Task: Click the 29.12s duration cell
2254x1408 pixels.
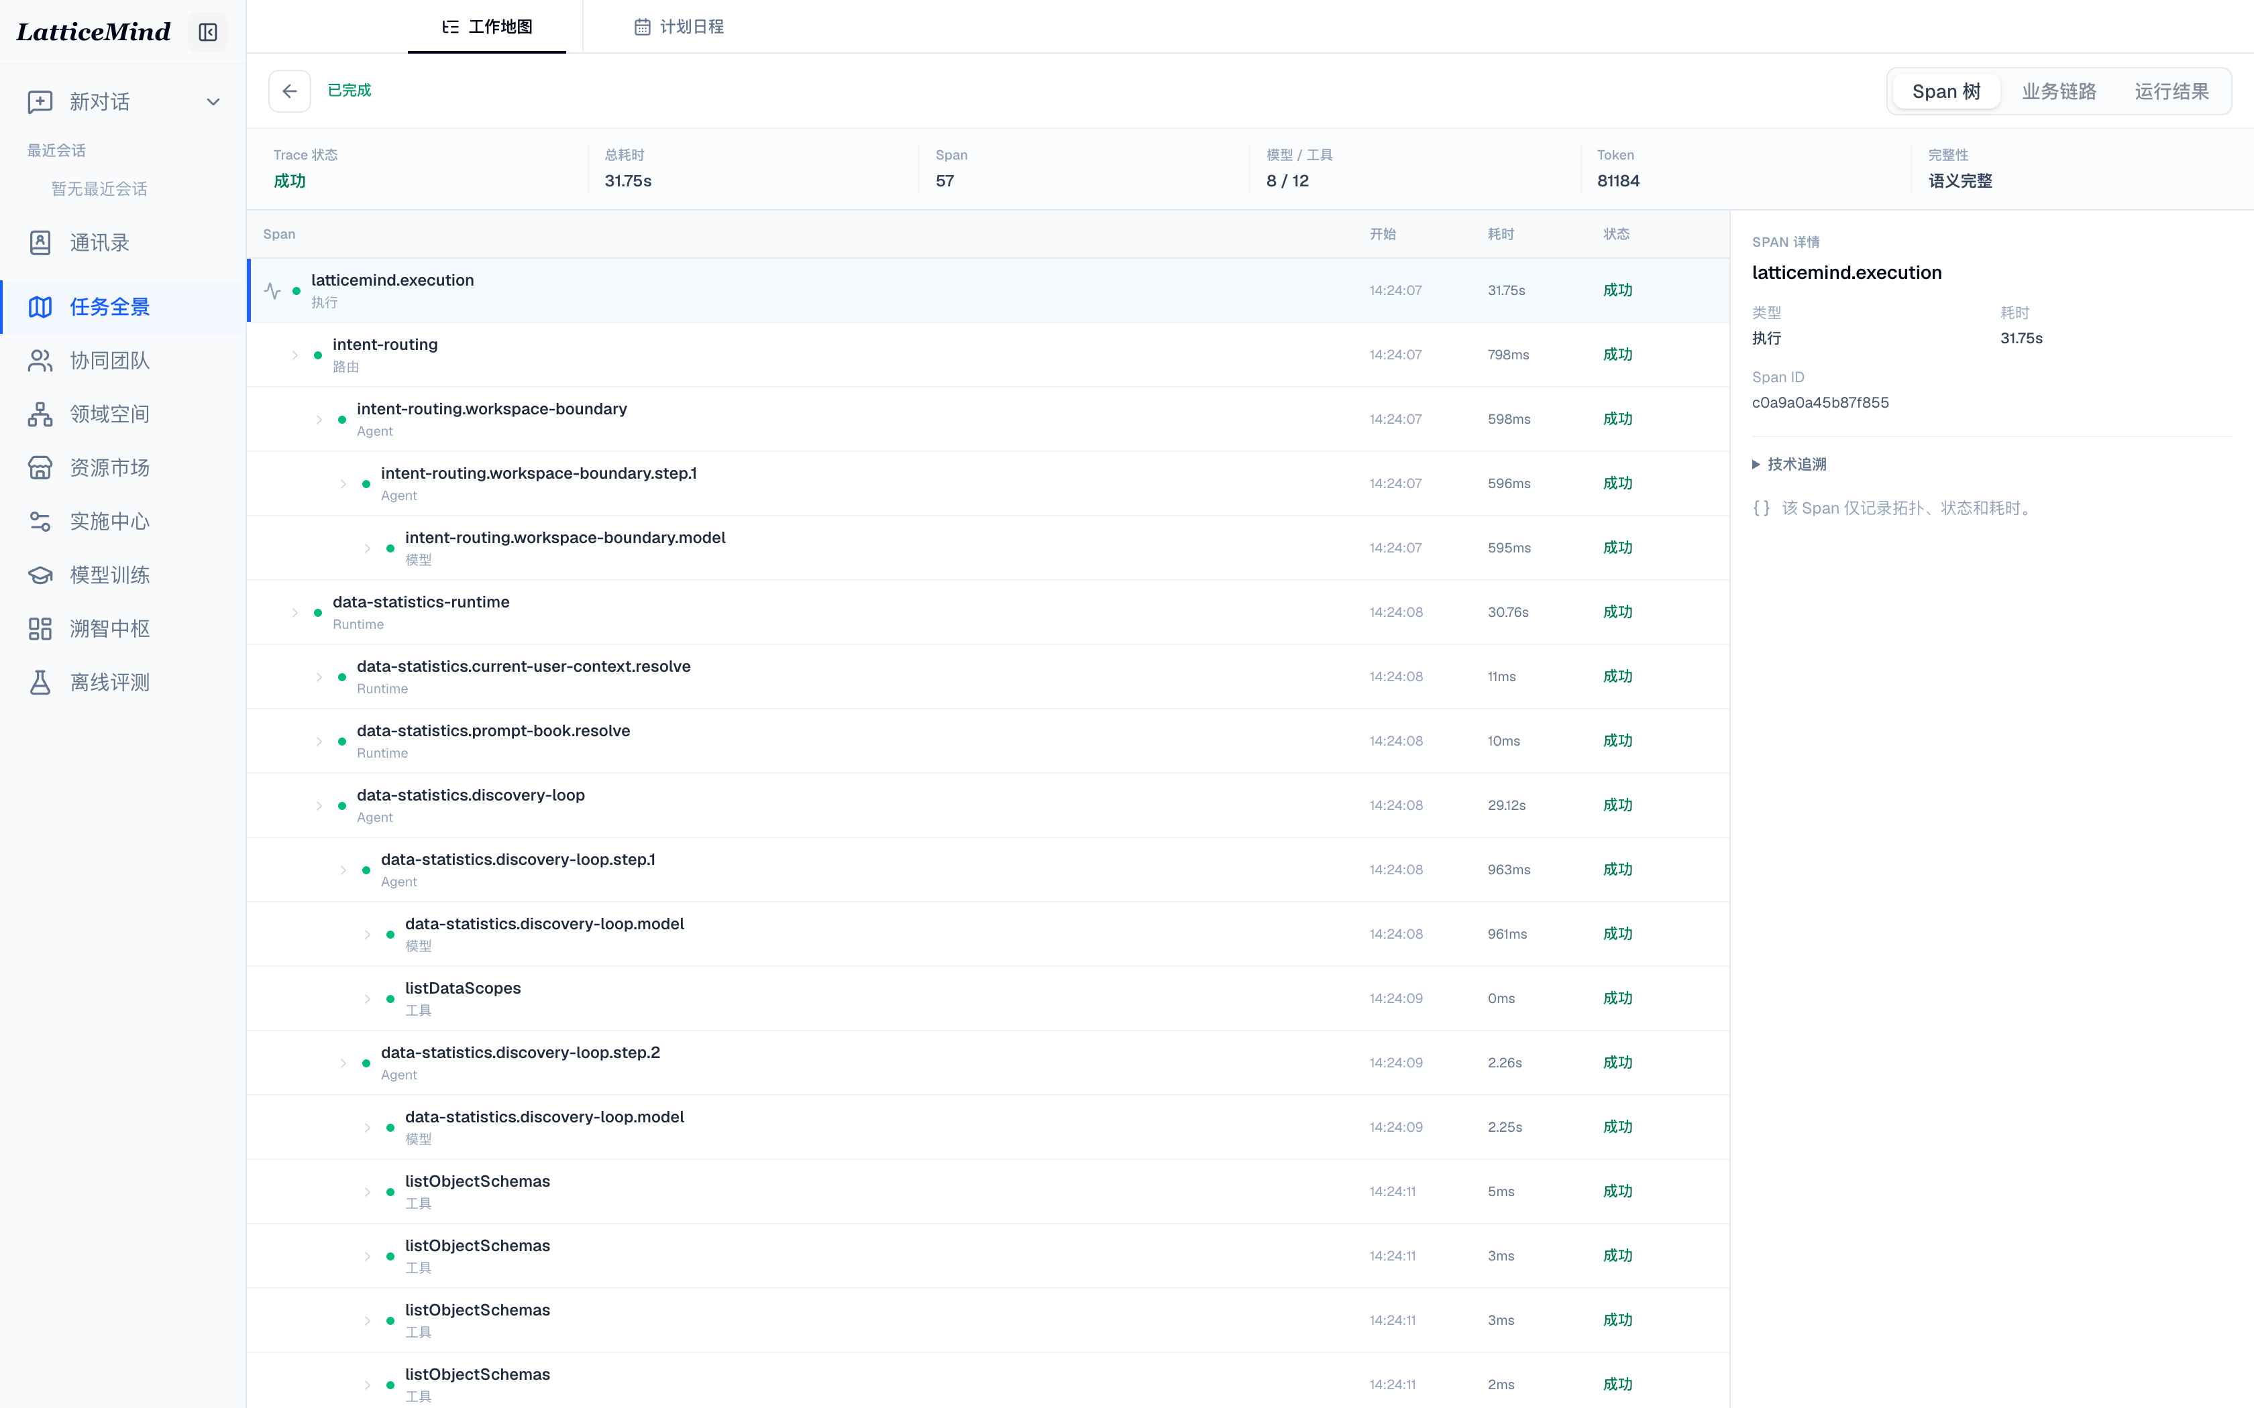Action: (x=1506, y=805)
